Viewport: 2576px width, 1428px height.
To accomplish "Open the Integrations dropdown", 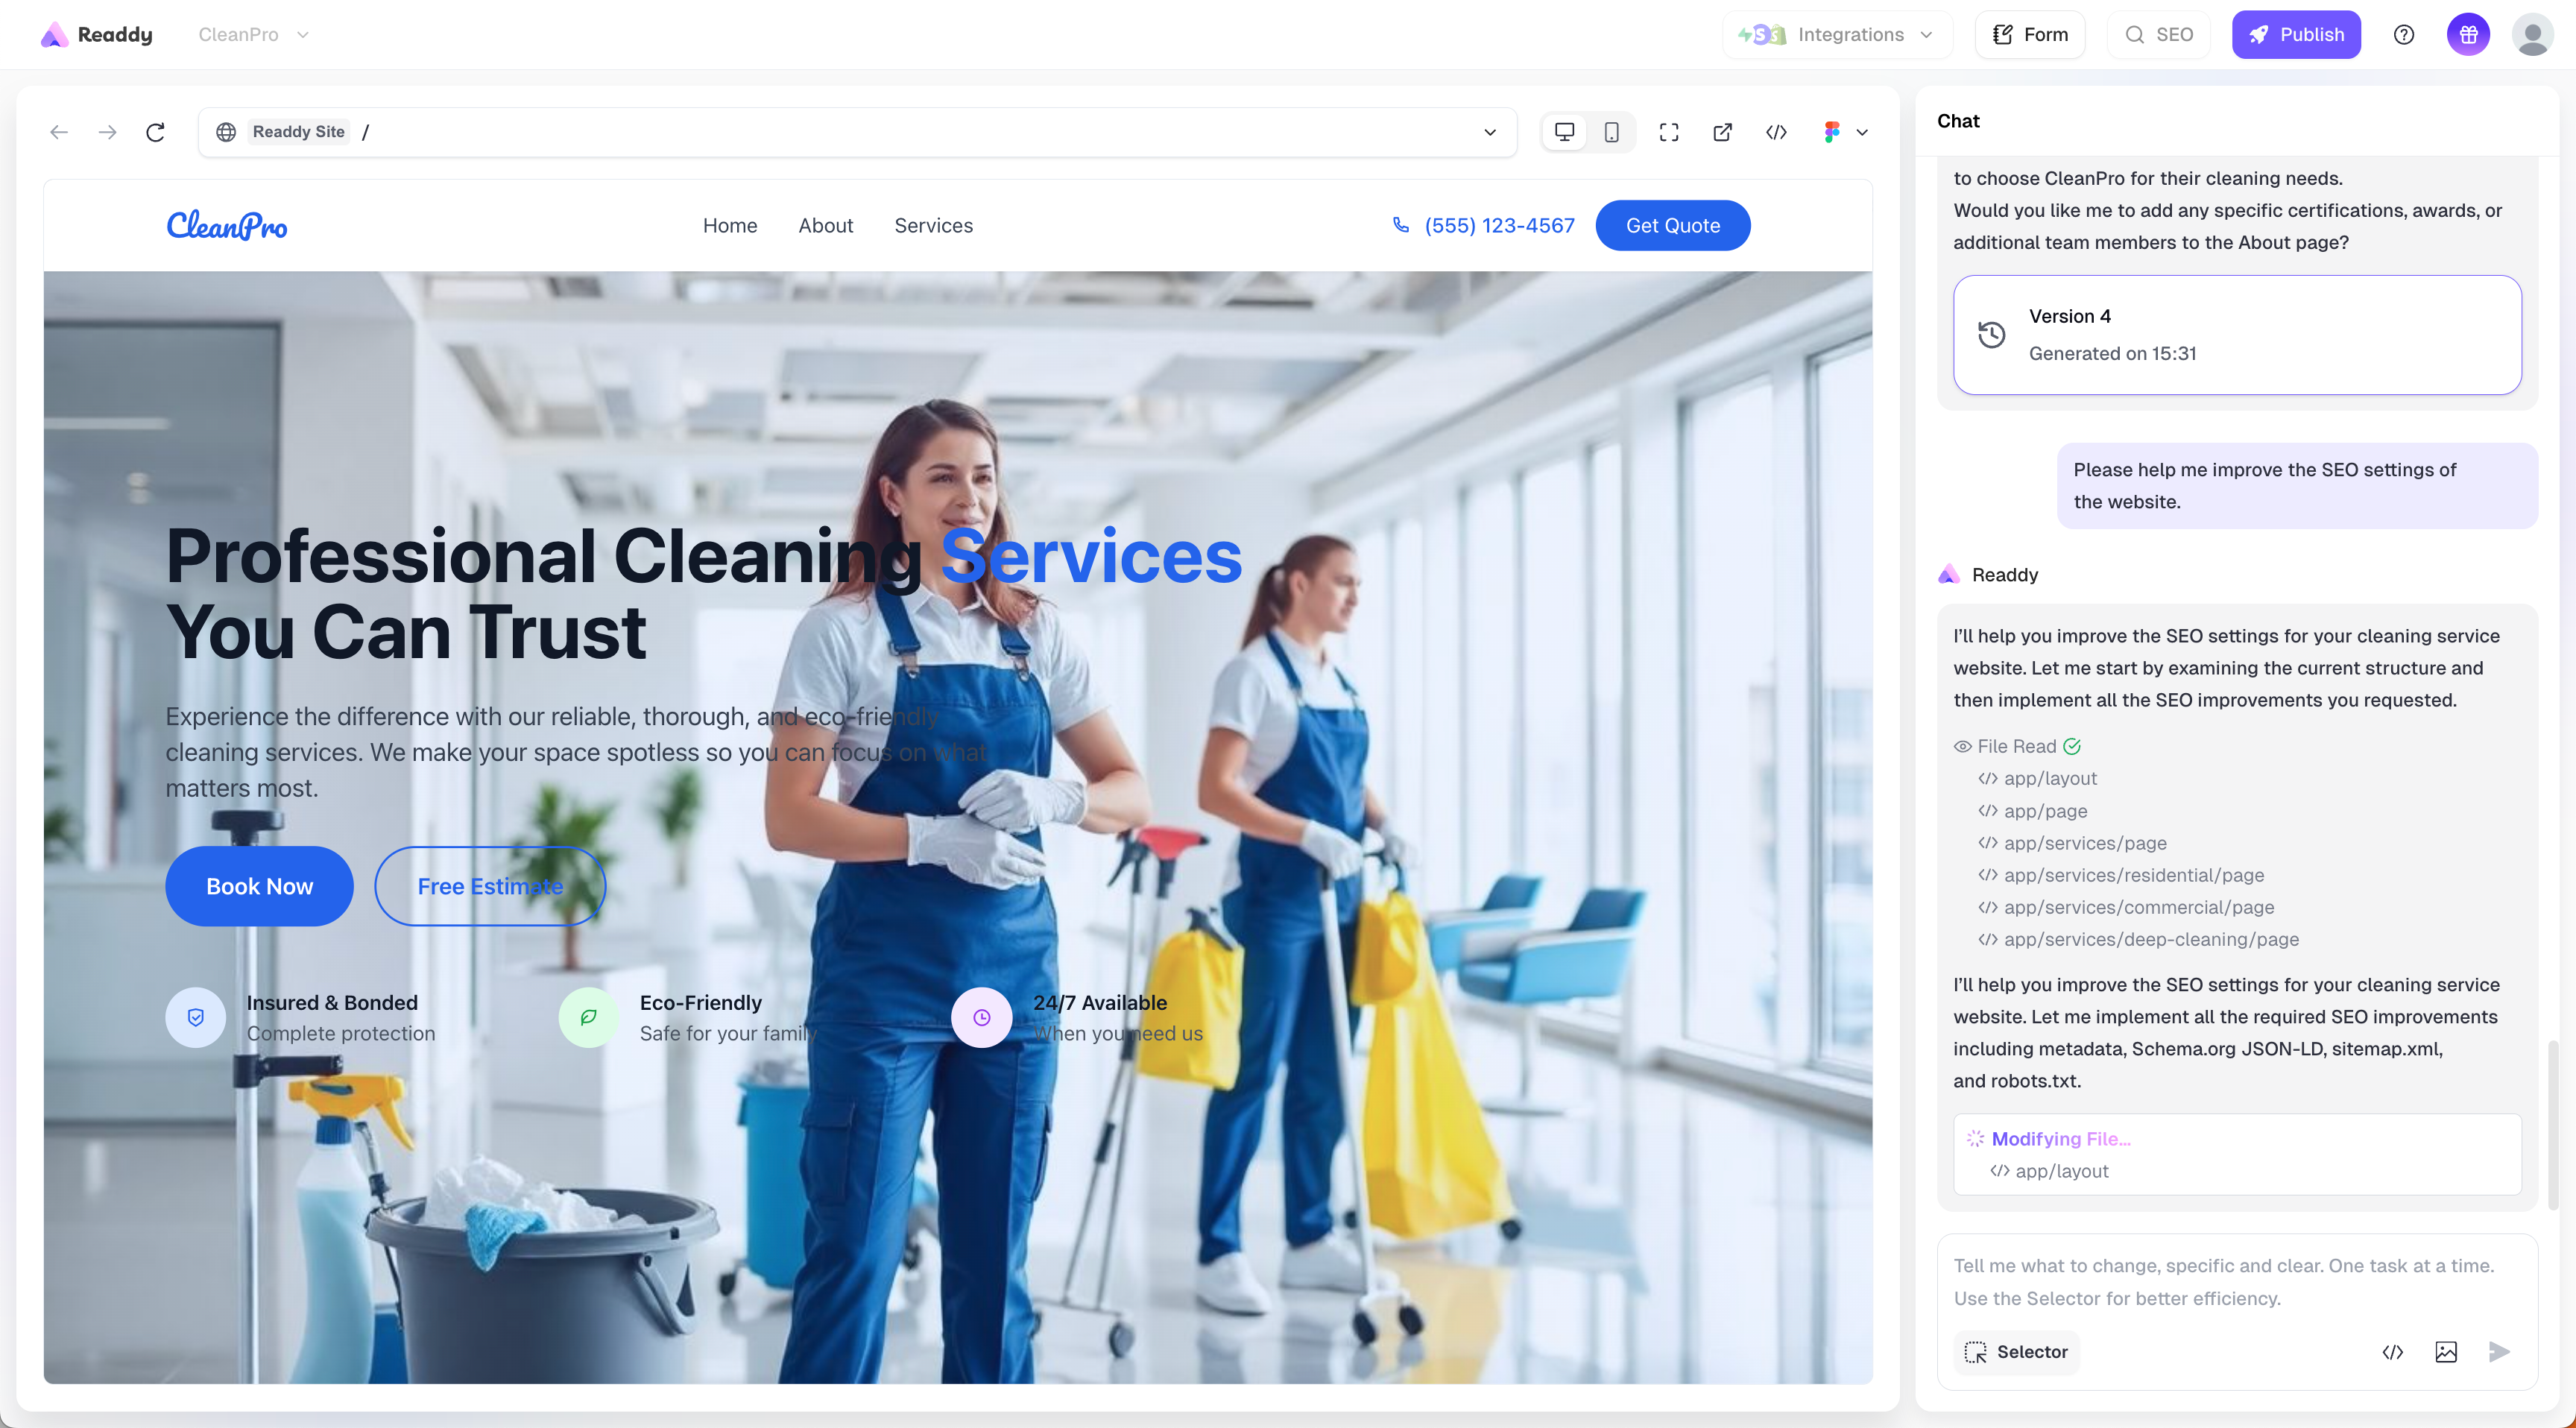I will [1836, 35].
